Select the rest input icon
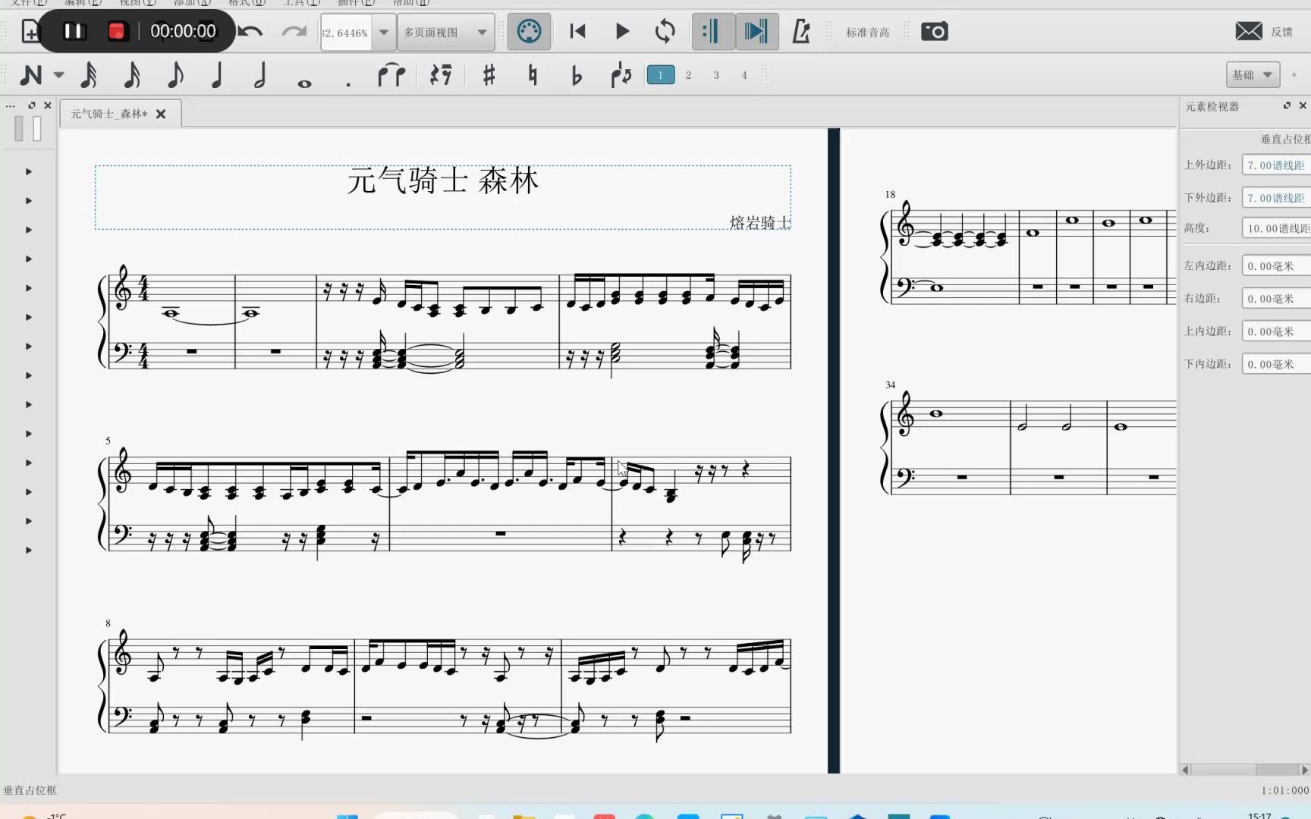This screenshot has height=819, width=1311. click(x=441, y=75)
